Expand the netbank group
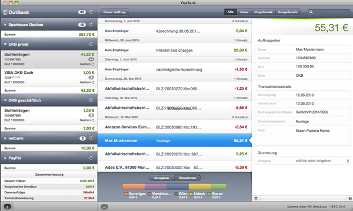 [5, 138]
